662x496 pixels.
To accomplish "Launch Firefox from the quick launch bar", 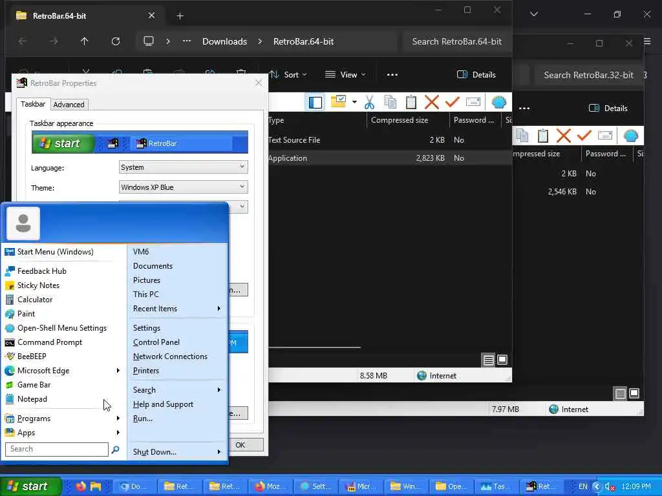I will click(x=80, y=486).
